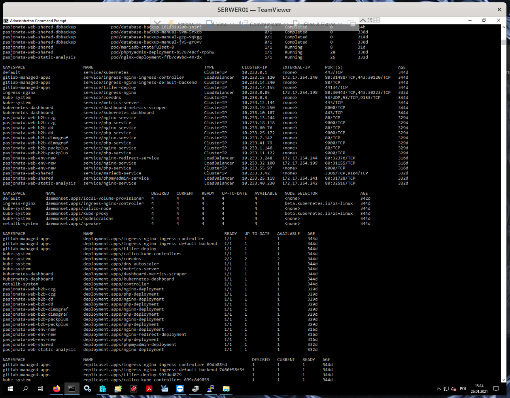The height and width of the screenshot is (398, 510).
Task: Click the text pod/database-backup-manual-jv5-gr8vv
Action: point(156,42)
